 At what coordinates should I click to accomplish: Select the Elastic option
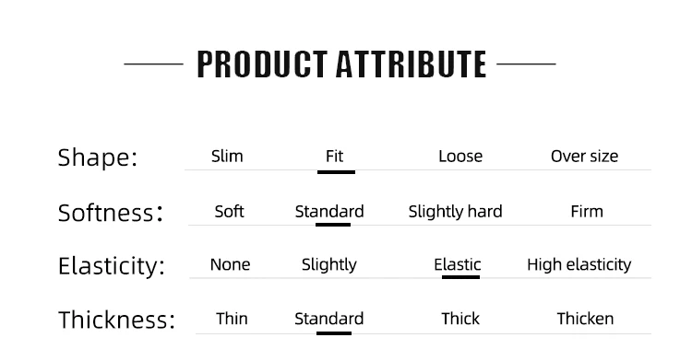coord(458,264)
